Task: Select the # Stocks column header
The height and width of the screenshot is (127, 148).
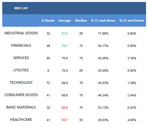Action: pyautogui.click(x=48, y=21)
